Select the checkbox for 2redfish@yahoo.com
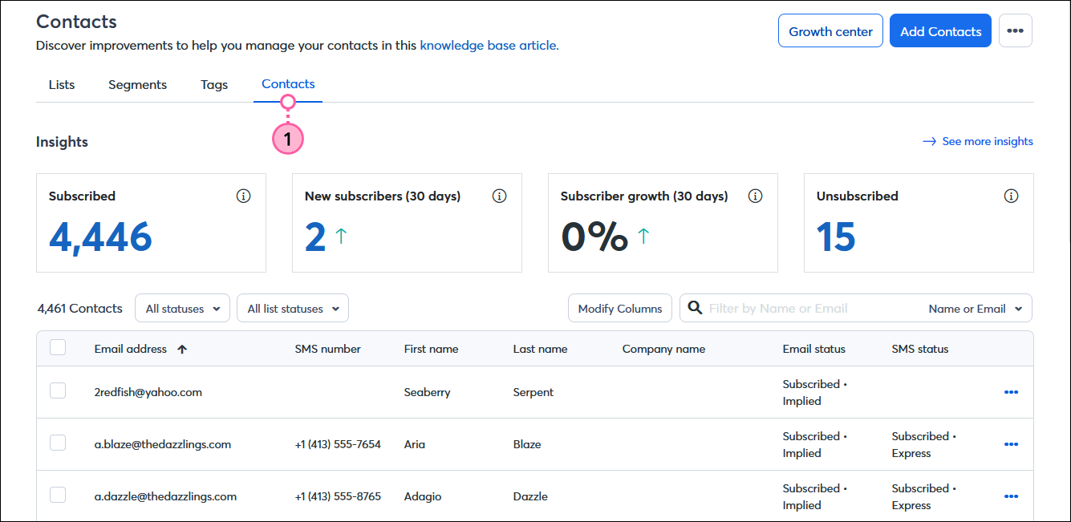 click(58, 390)
